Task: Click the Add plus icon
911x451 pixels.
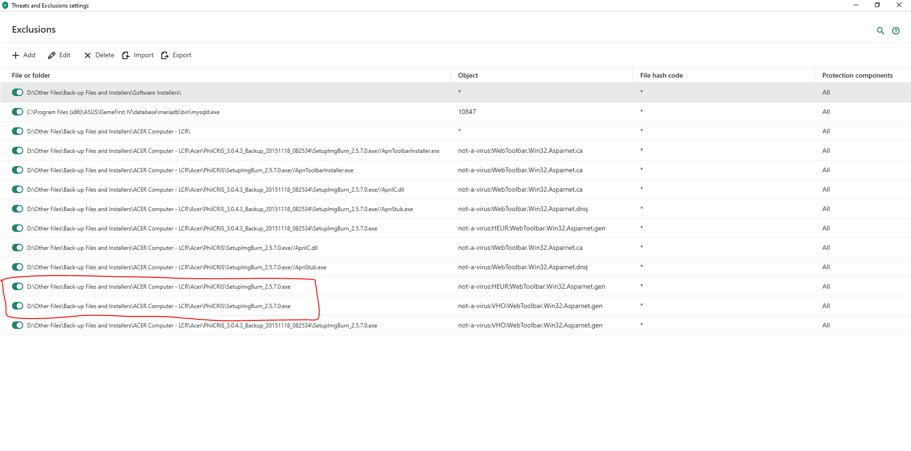Action: [16, 55]
